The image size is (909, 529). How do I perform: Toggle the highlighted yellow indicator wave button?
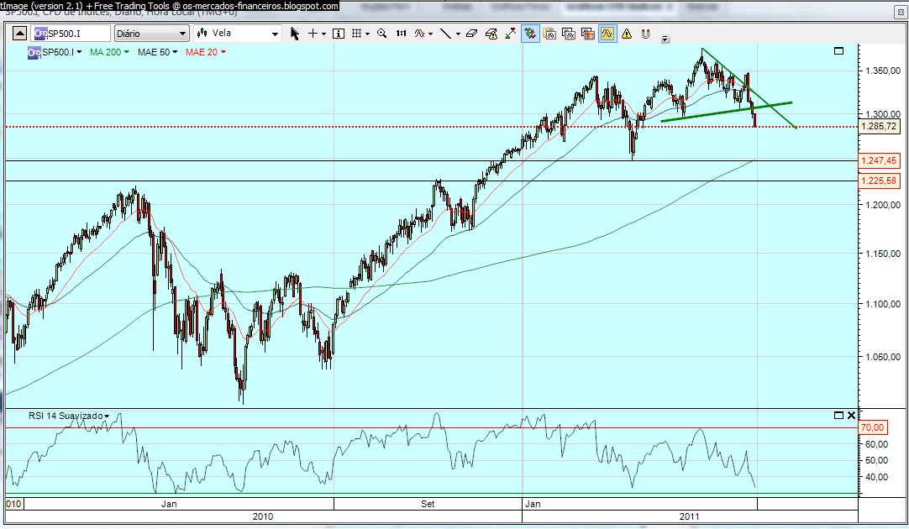pyautogui.click(x=607, y=34)
